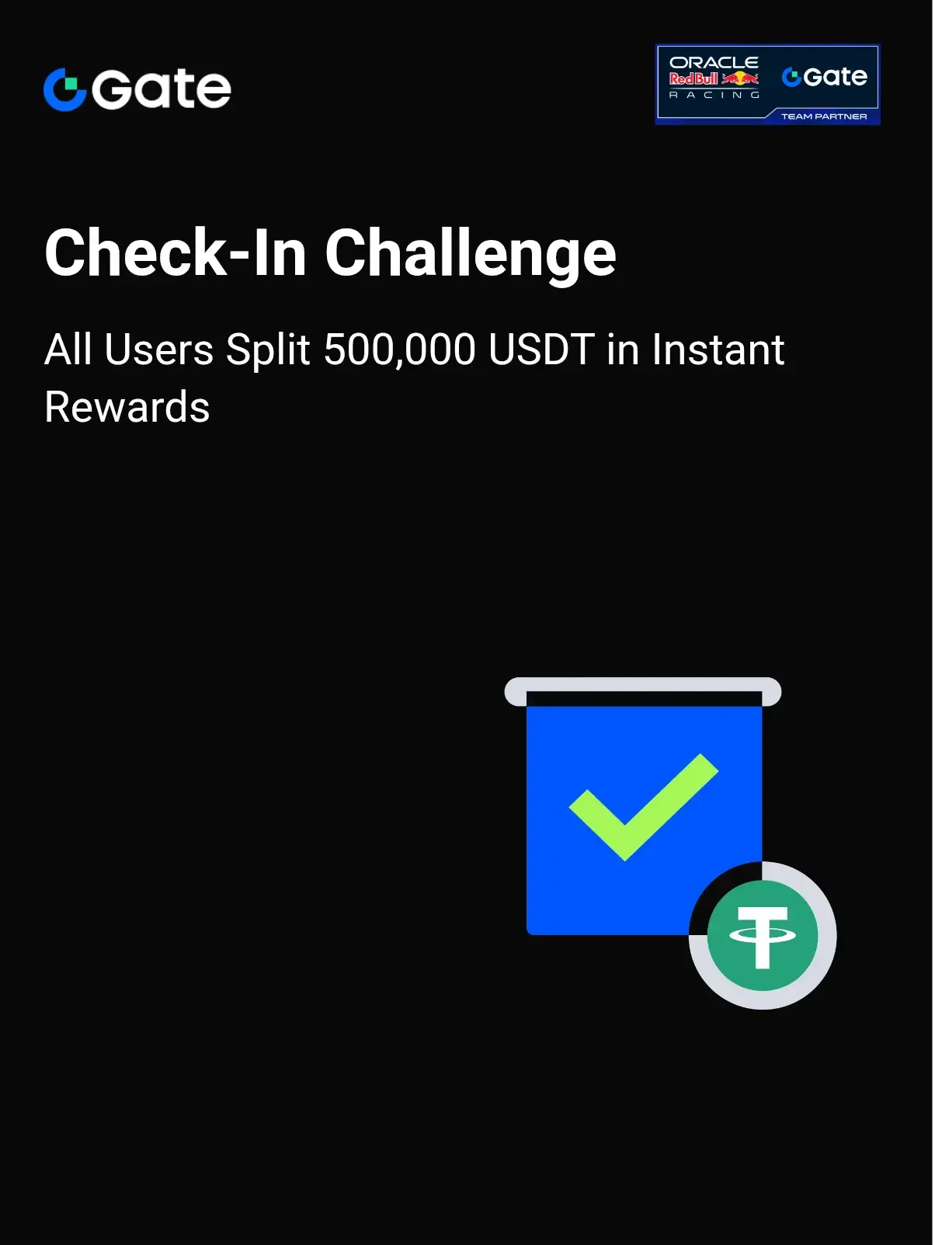Click the Check-In Challenge headline
Screen dimensions: 935x1245
pyautogui.click(x=330, y=253)
